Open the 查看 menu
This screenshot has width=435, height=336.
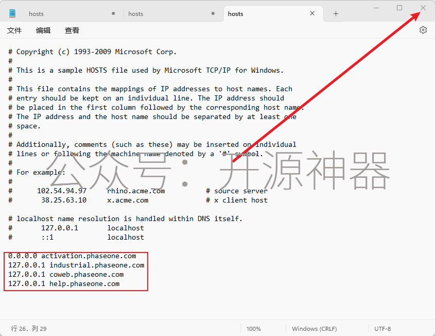(72, 30)
